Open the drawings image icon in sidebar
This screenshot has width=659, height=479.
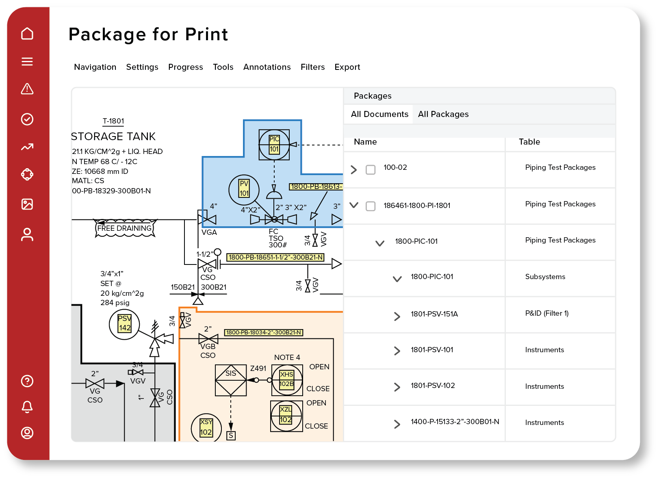pos(27,204)
